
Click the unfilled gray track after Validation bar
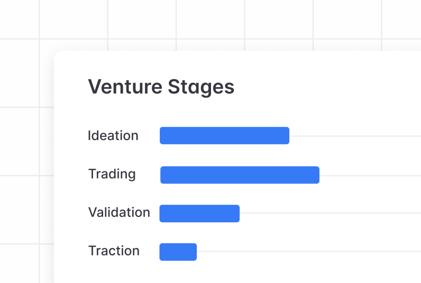328,213
